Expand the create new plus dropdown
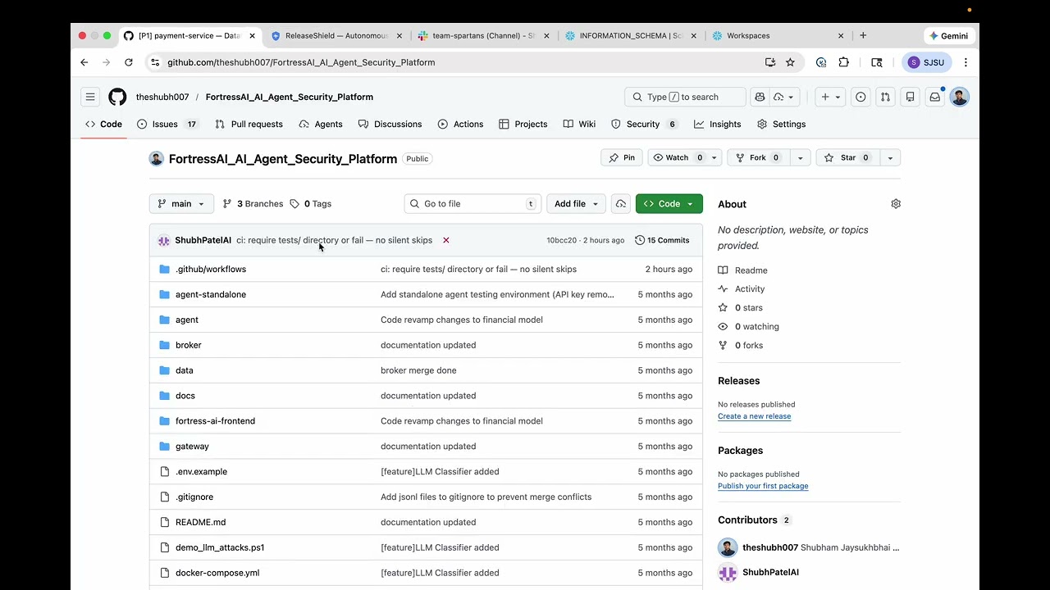 [832, 97]
